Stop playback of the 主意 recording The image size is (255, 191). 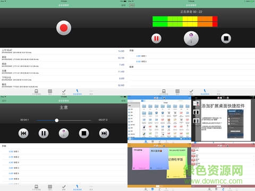coord(84,133)
